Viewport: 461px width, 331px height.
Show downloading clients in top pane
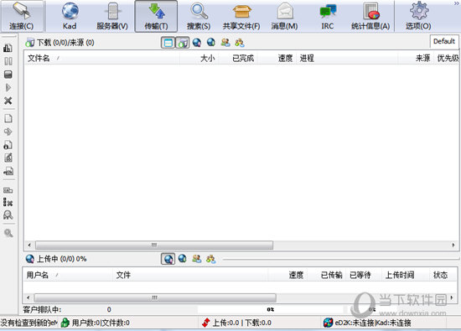click(210, 43)
